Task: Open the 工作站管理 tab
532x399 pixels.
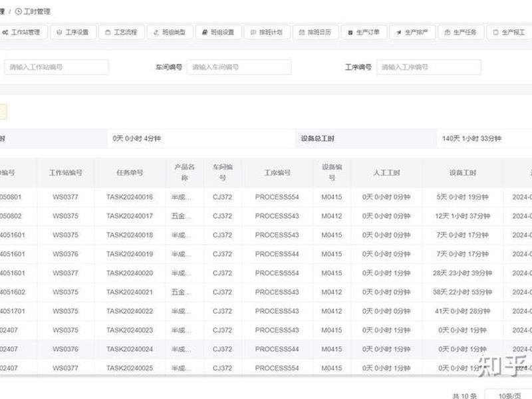Action: click(21, 32)
